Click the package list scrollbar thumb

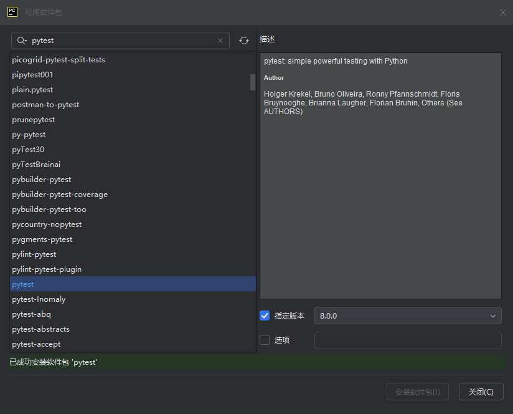tap(253, 82)
